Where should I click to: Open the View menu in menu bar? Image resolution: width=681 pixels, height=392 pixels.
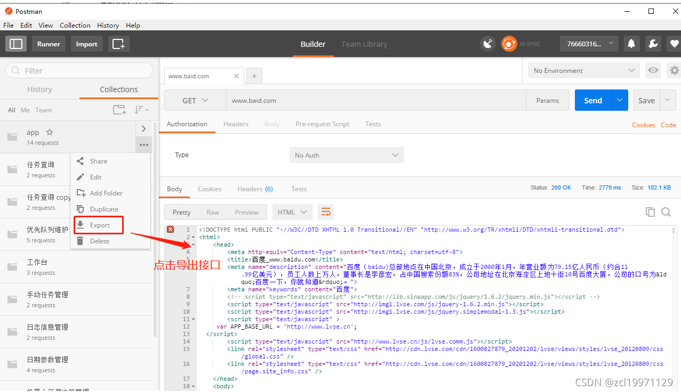(46, 25)
